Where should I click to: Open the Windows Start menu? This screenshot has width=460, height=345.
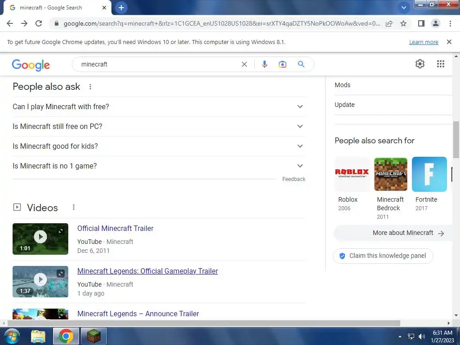pos(11,336)
